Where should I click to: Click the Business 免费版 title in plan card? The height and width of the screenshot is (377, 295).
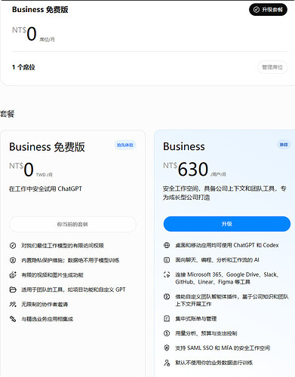click(x=47, y=147)
